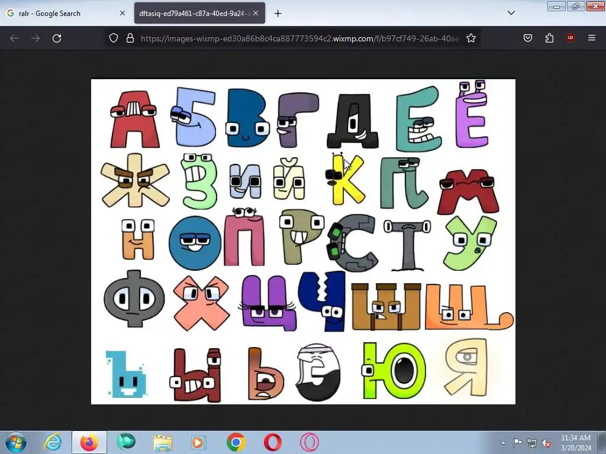Screen dimensions: 606x454
Task: Open the Extensions puzzle icon
Action: [549, 38]
